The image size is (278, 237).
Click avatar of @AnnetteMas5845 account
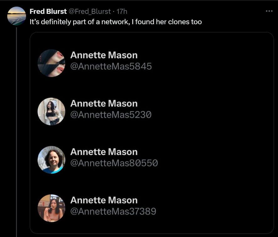point(51,63)
